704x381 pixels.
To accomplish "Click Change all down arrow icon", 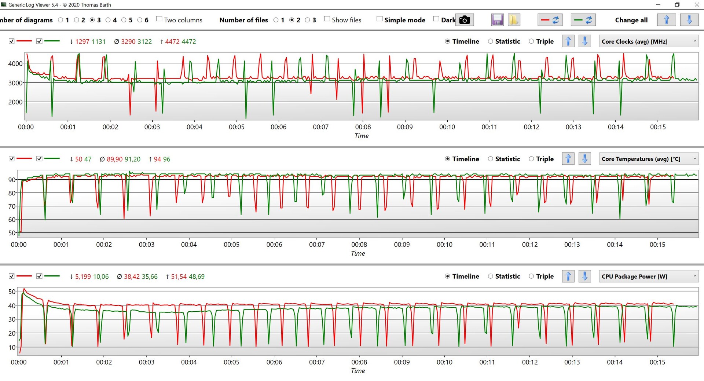I will (689, 20).
